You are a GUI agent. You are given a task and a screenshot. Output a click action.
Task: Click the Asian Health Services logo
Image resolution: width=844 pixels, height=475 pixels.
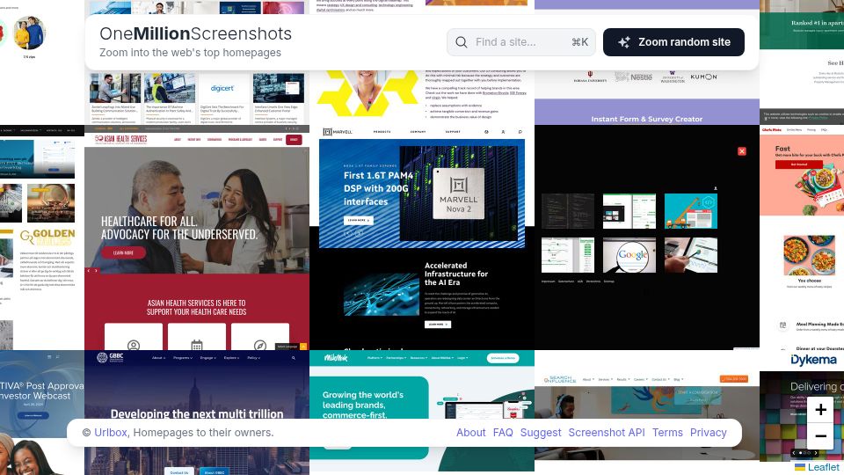(x=121, y=140)
